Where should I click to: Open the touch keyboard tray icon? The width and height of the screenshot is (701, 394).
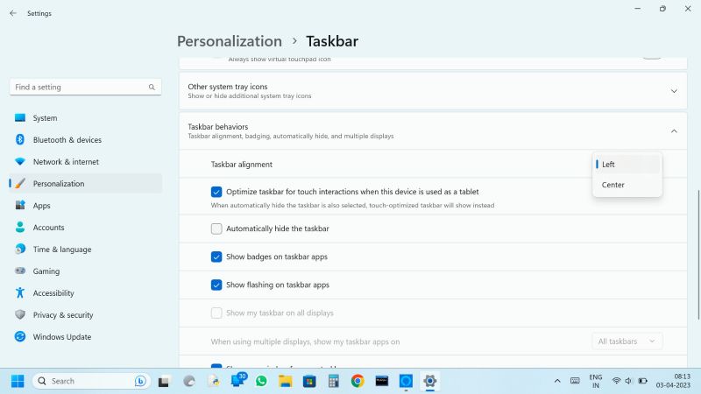point(575,381)
